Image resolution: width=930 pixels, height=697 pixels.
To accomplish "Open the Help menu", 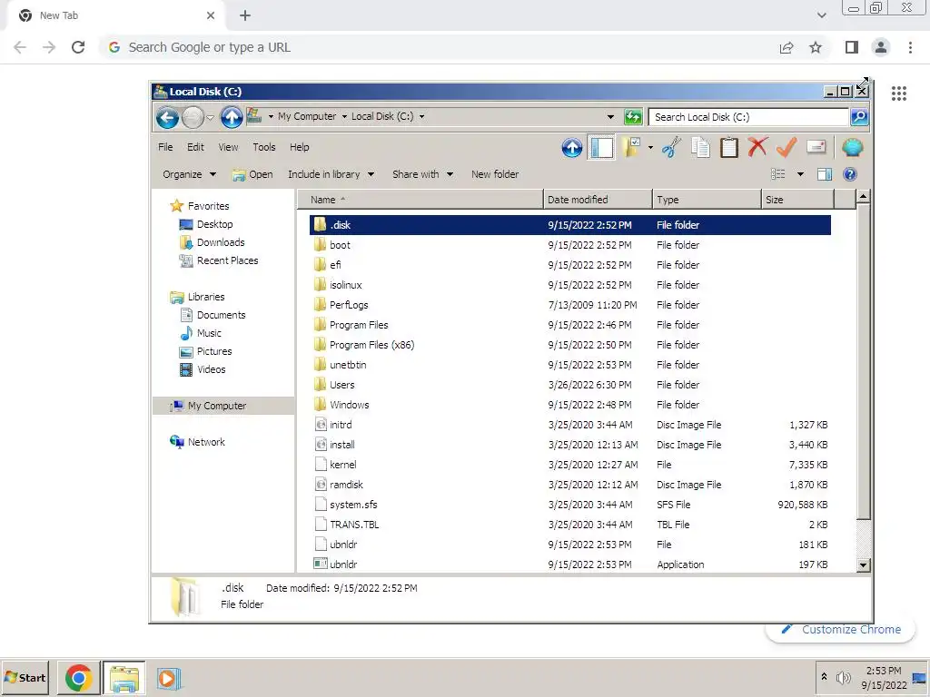I will pyautogui.click(x=299, y=147).
